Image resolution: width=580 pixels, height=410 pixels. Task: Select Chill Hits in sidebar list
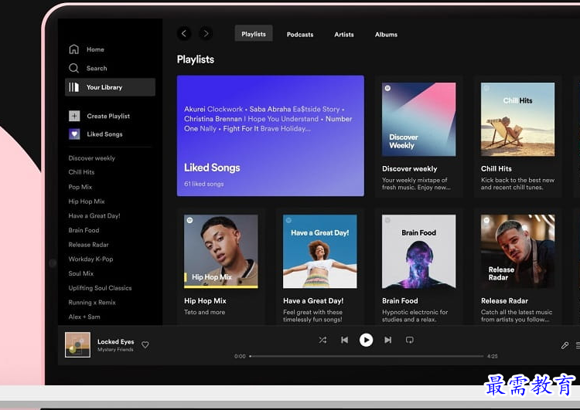pyautogui.click(x=81, y=172)
